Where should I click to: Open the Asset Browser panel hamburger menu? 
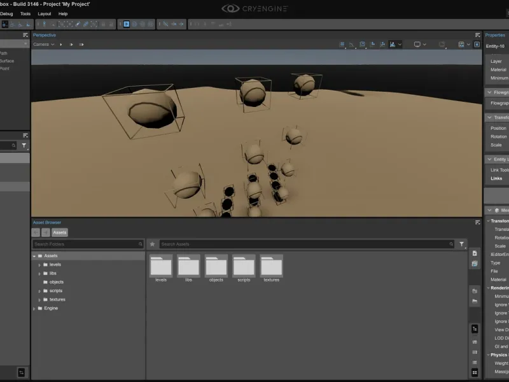[478, 222]
